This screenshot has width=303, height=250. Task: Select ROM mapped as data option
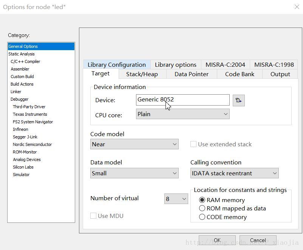pos(202,208)
